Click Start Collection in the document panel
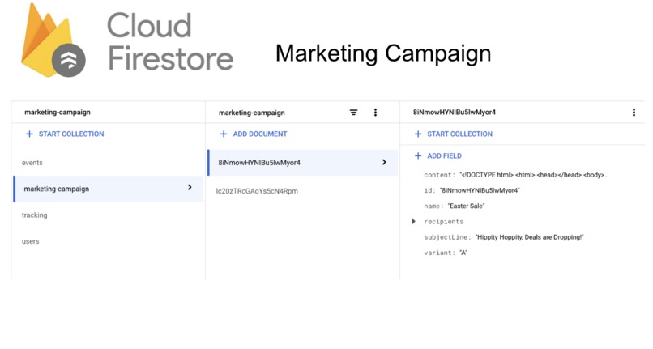This screenshot has width=653, height=349. click(454, 134)
